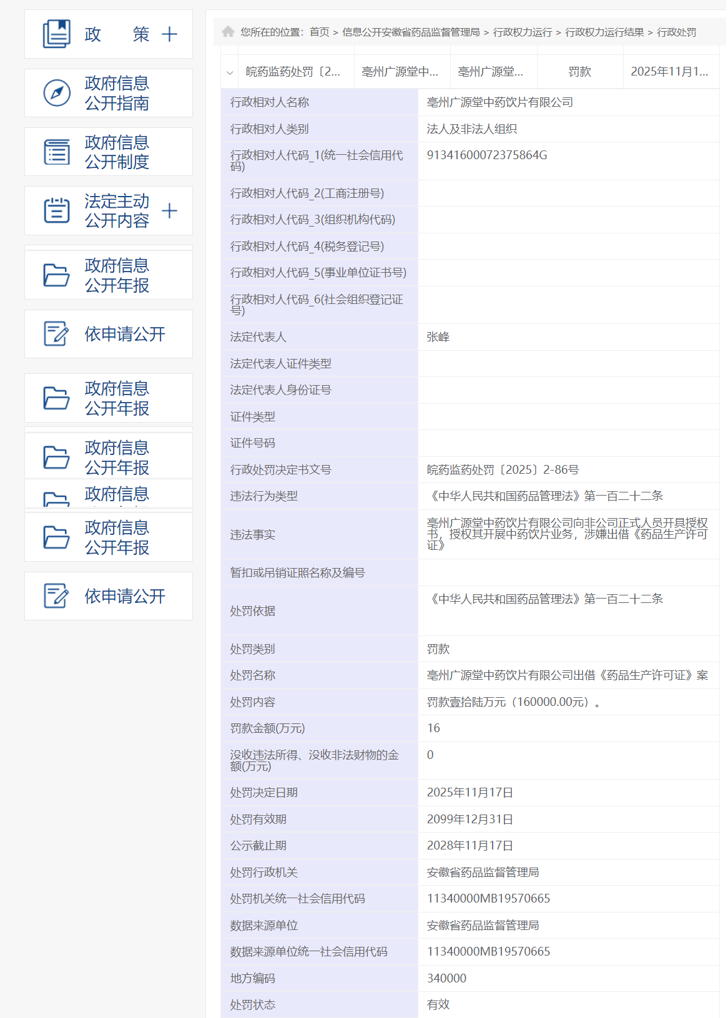Select the publicity deadline 2028年11月17日
The height and width of the screenshot is (1018, 728).
point(470,846)
